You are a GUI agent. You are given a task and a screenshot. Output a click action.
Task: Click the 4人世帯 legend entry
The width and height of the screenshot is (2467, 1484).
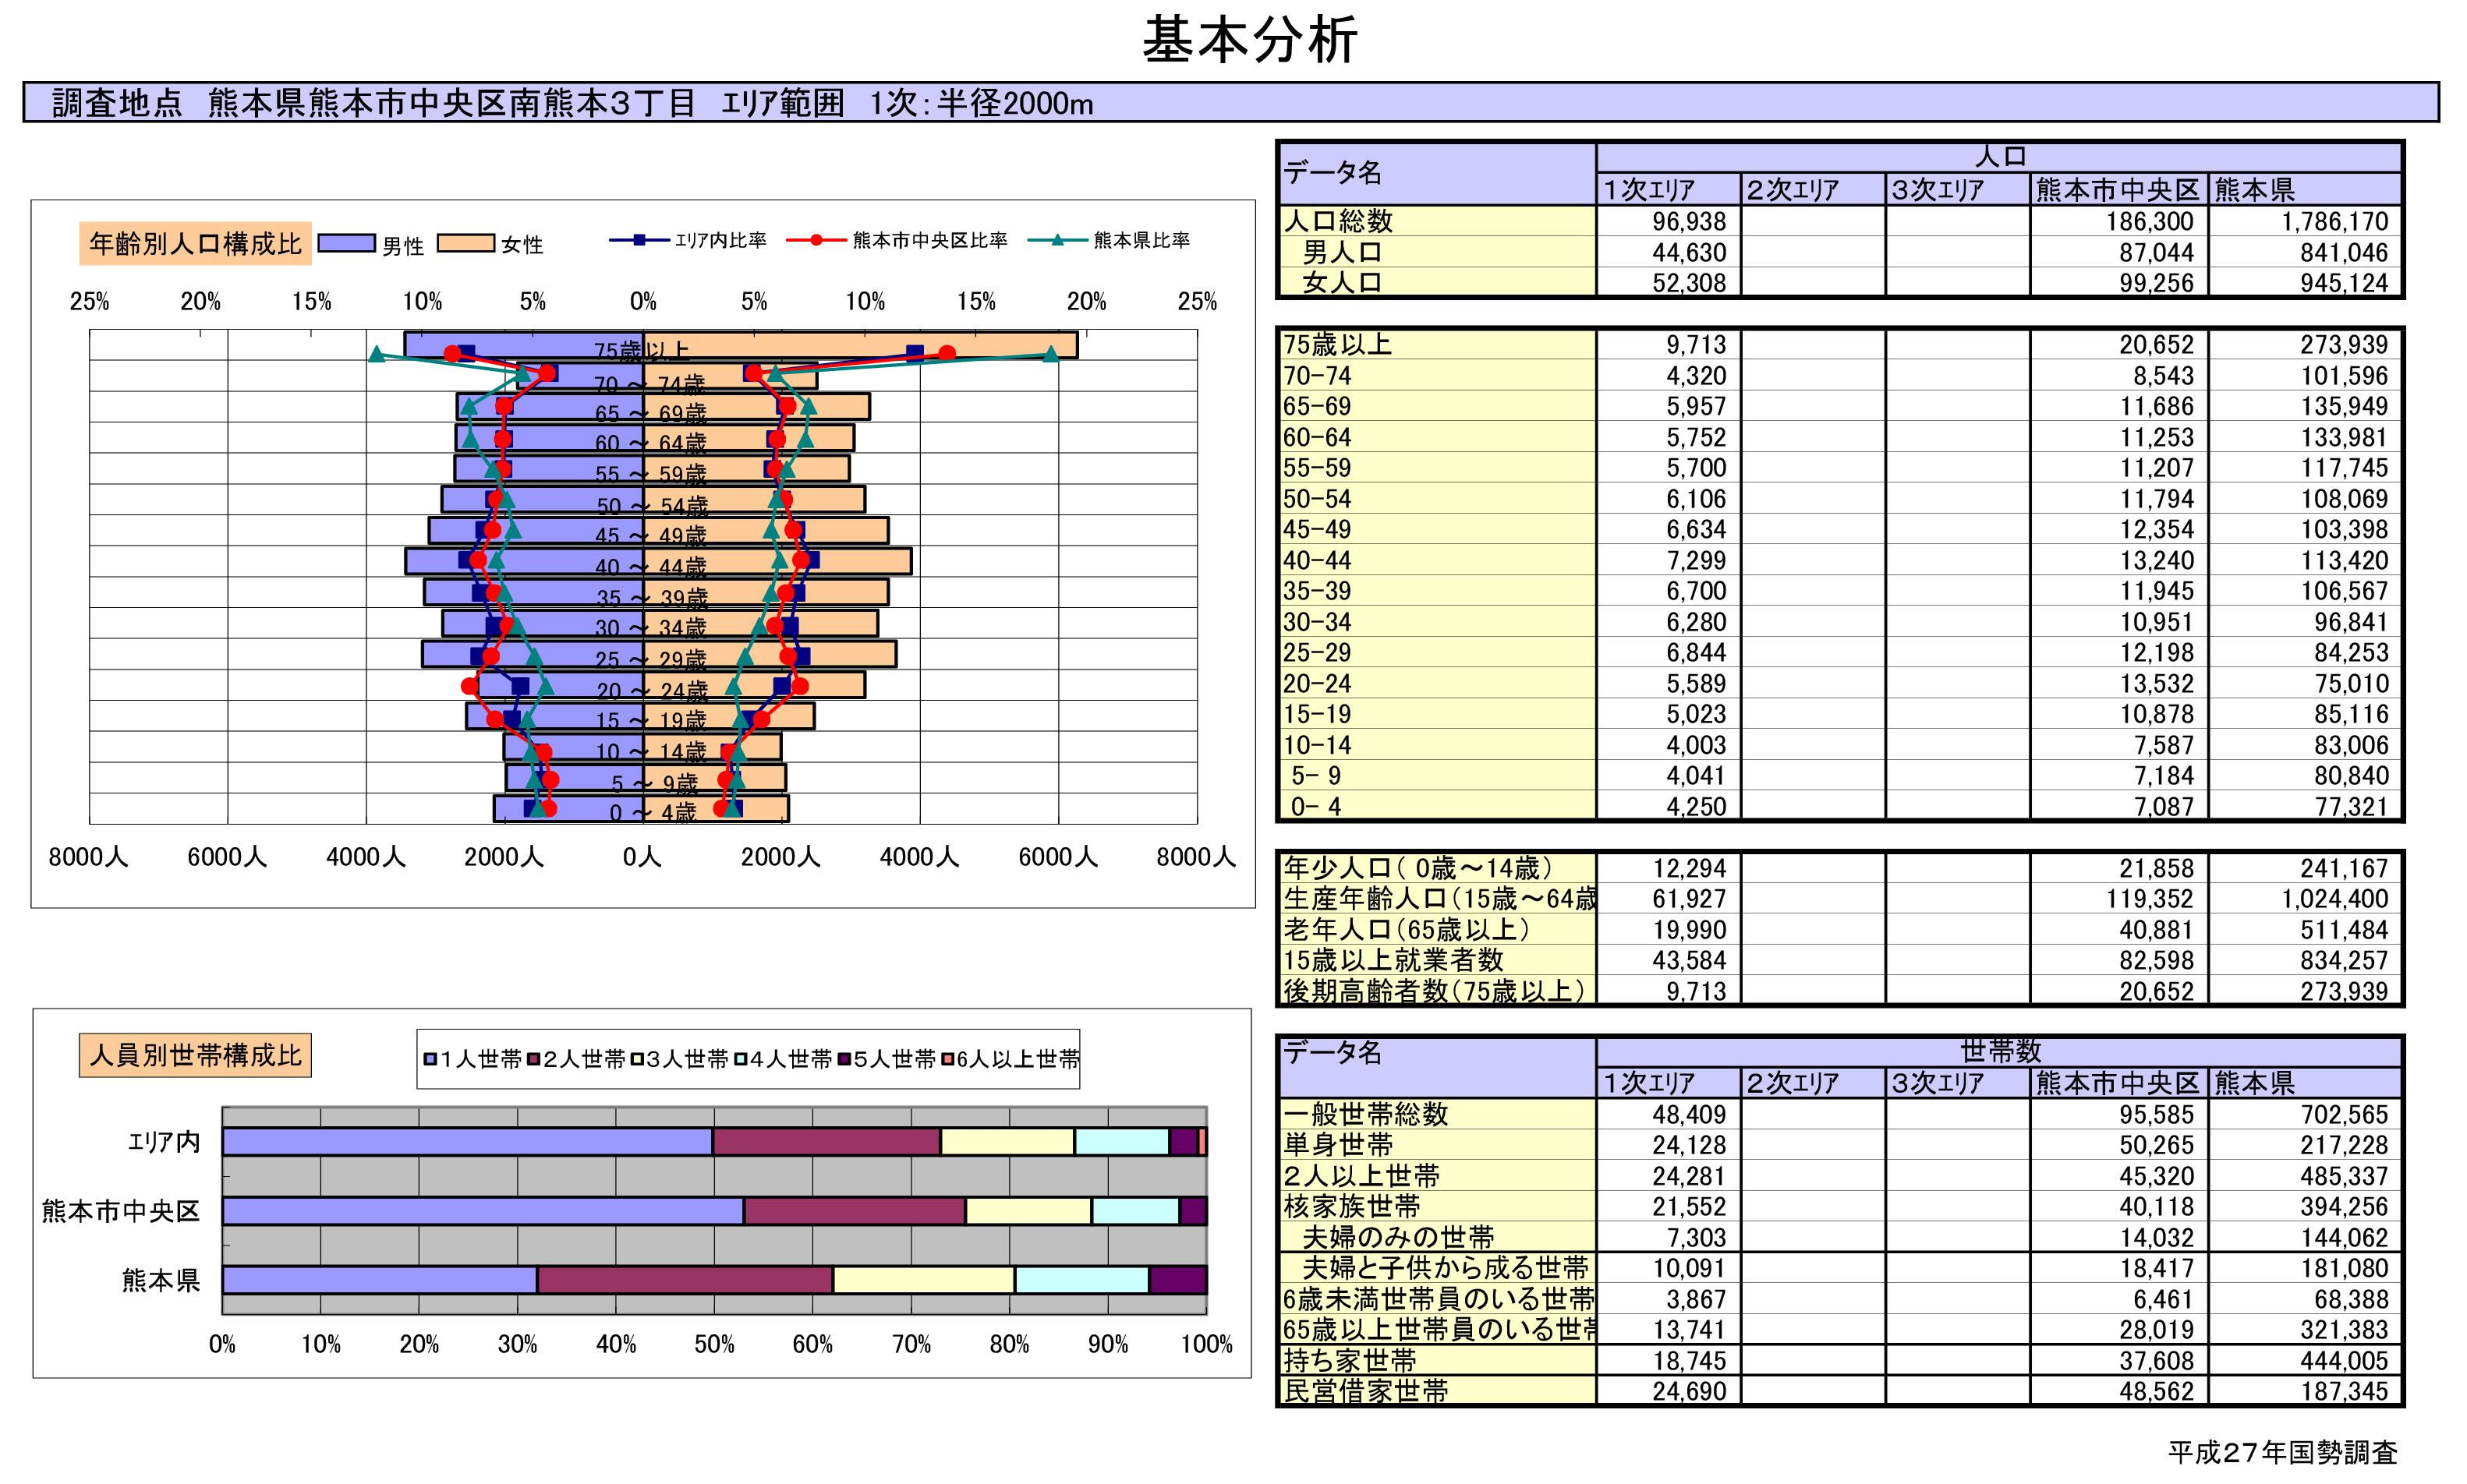784,1059
